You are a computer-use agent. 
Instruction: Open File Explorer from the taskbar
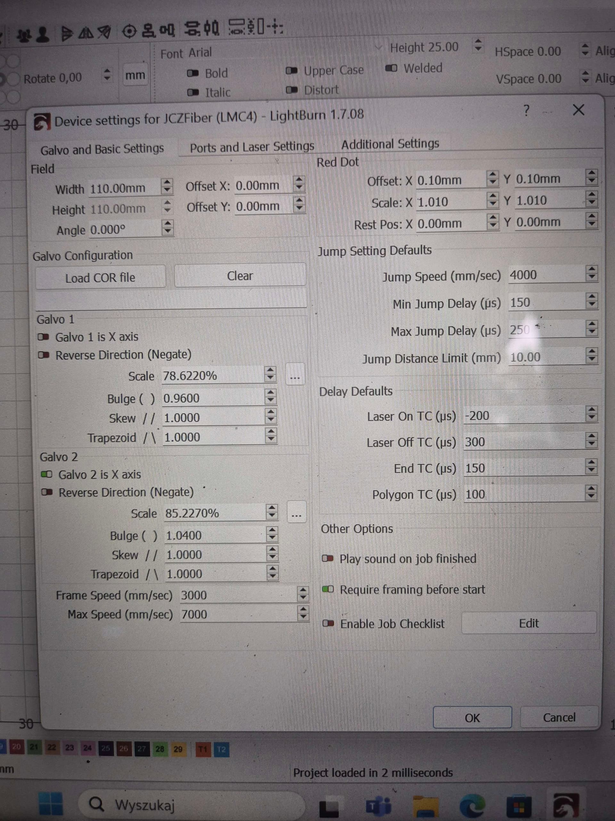[426, 806]
